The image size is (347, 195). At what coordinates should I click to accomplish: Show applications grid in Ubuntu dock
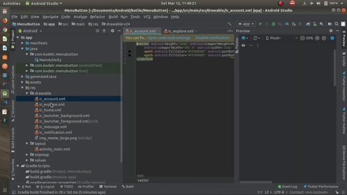pos(5,190)
